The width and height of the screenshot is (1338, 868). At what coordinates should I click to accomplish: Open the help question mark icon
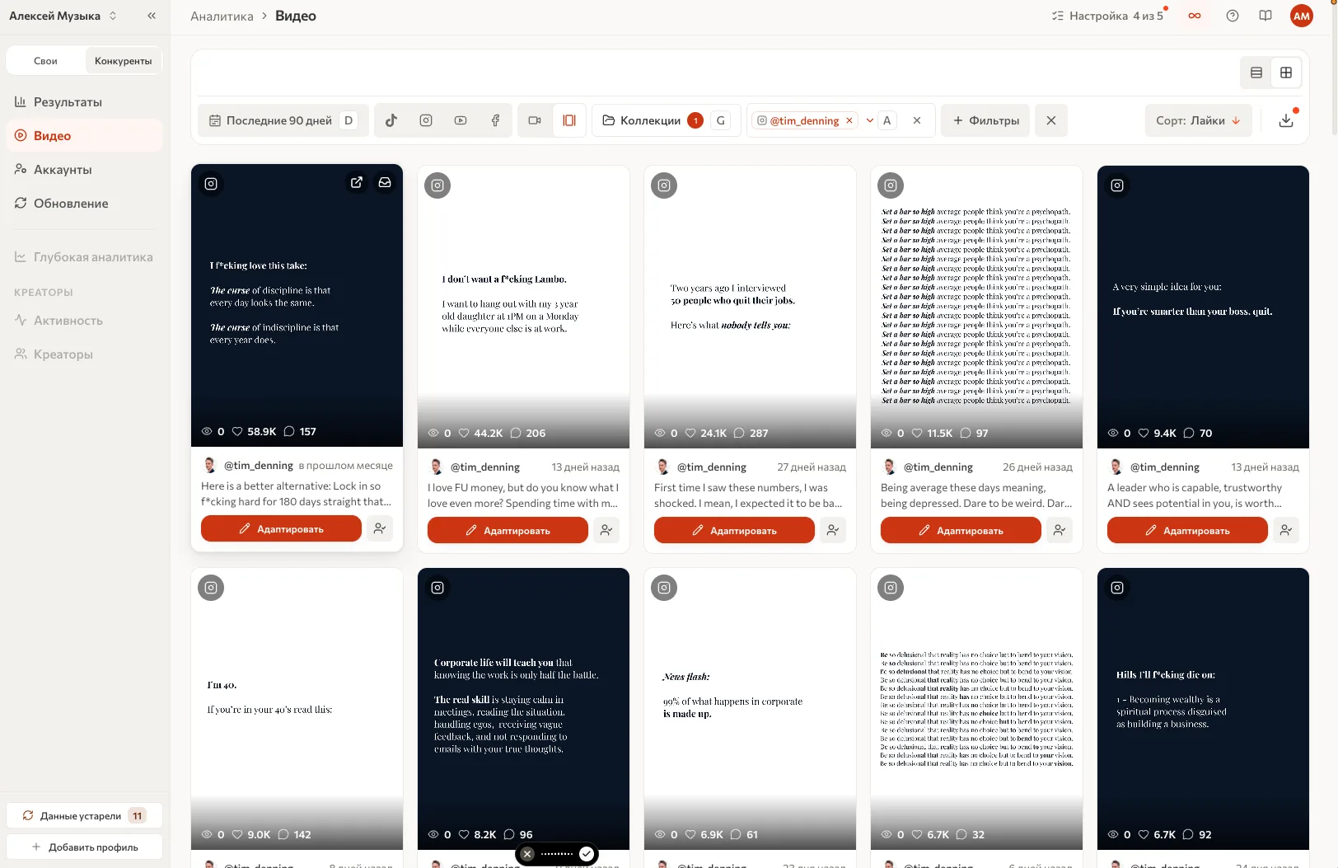[1233, 16]
